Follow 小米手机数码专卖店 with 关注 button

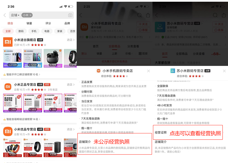143,24
